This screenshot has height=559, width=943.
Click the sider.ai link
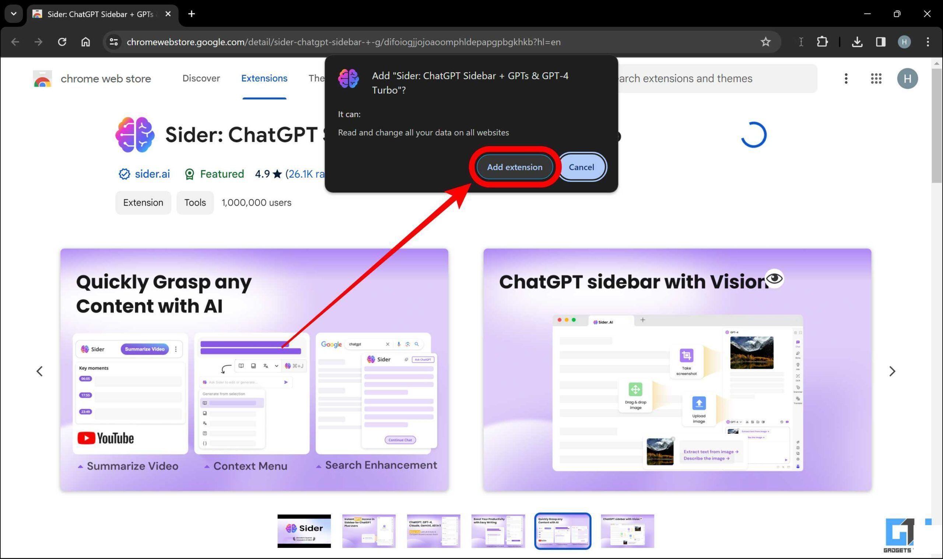152,174
